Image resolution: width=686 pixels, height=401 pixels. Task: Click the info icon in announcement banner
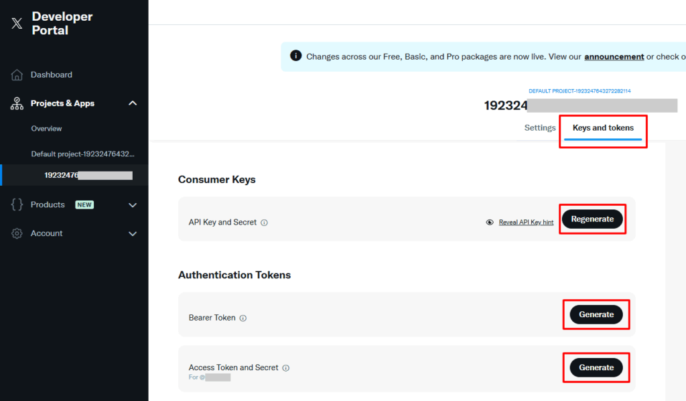coord(295,56)
